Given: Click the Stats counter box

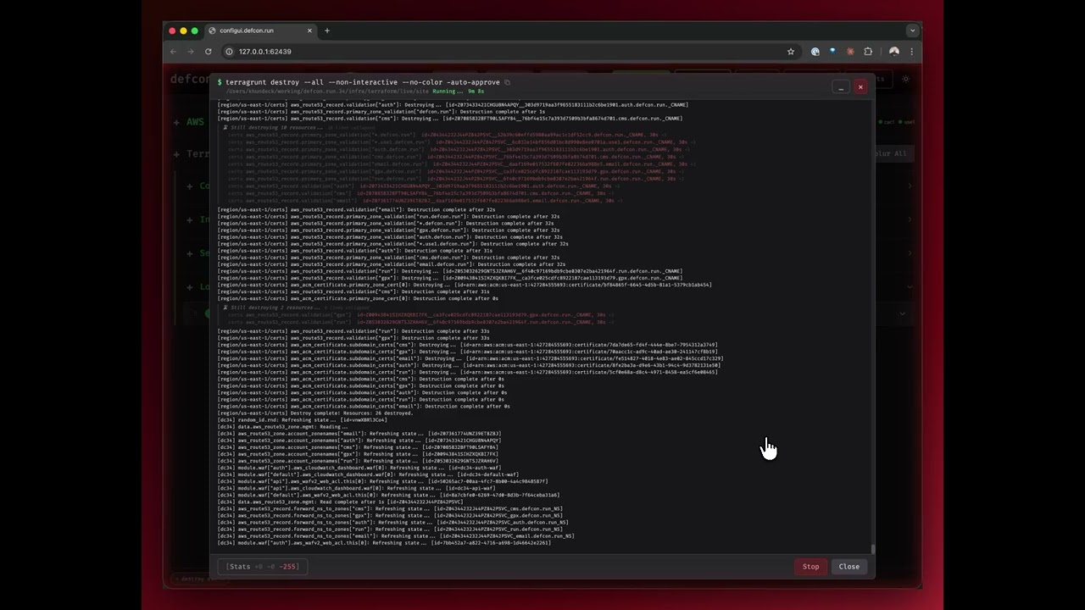Looking at the screenshot, I should tap(262, 567).
